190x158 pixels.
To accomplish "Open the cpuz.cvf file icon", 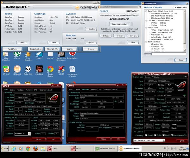I will coord(50,56).
